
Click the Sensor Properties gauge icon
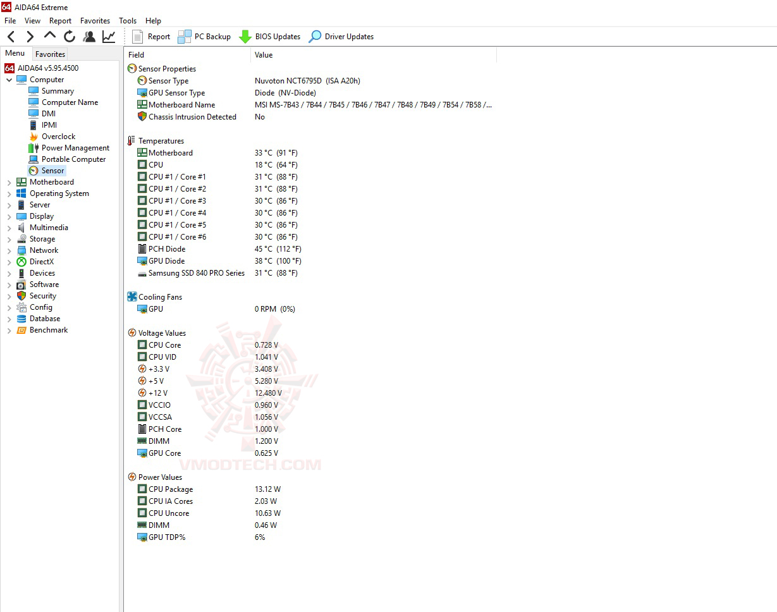coord(132,68)
